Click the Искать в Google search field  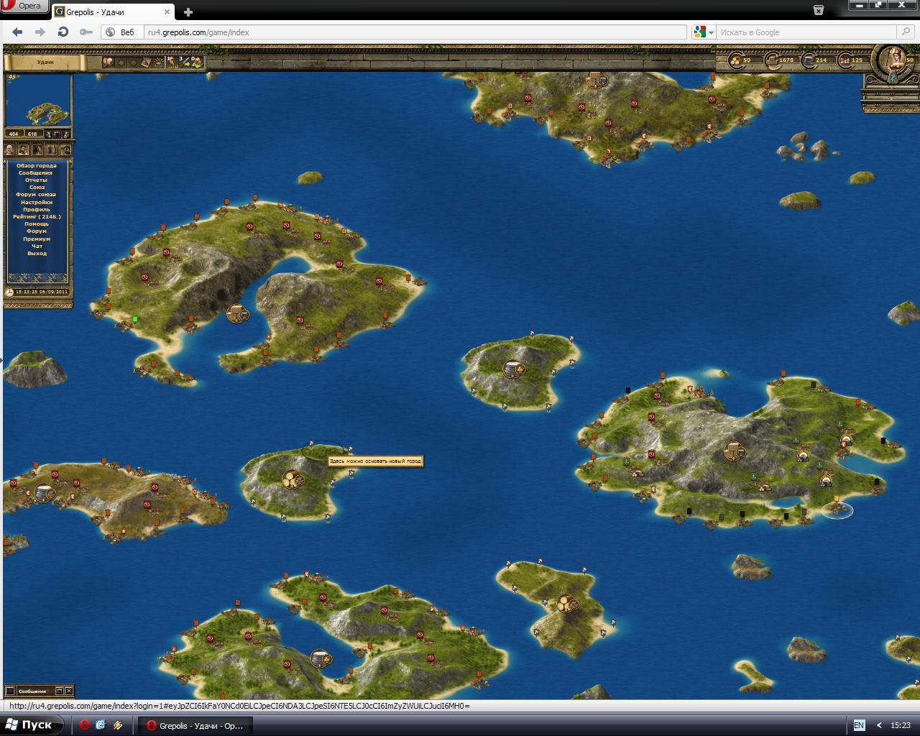click(x=806, y=32)
